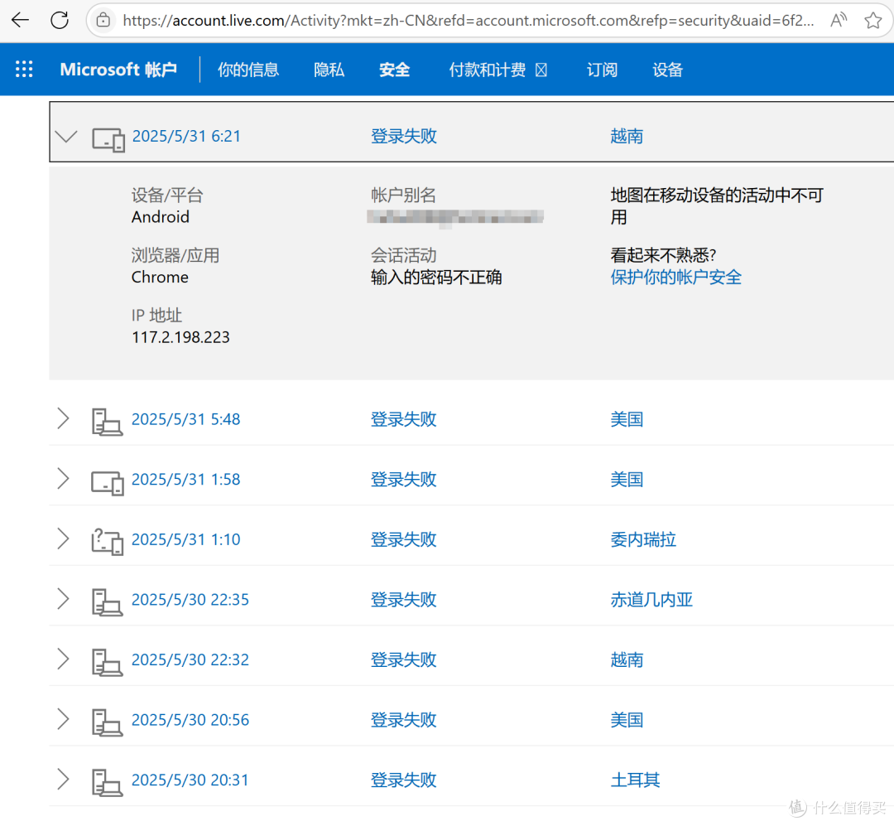Viewport: 894px width, 826px height.
Task: Select the 2025/5/30 22:35 date link
Action: point(190,599)
